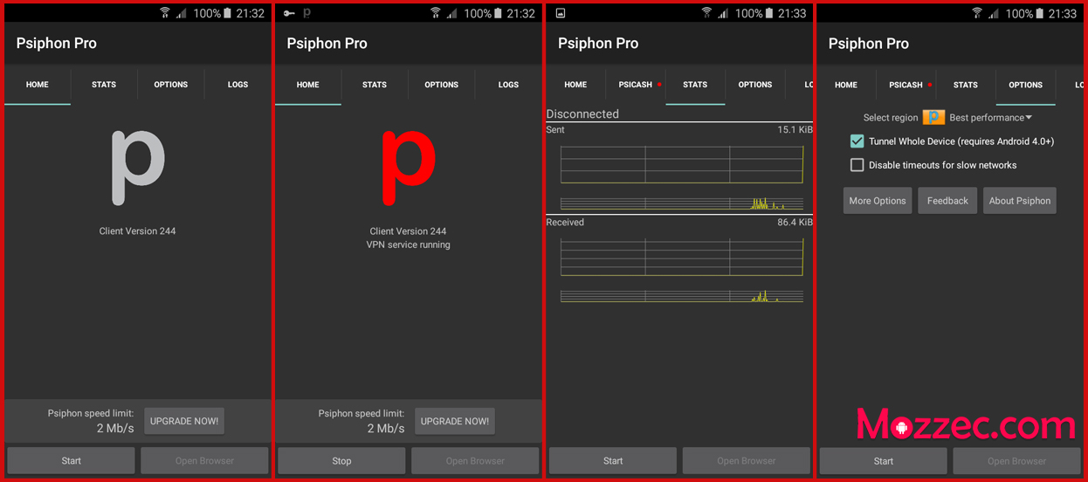Tap the gray Psiphon 'p' logo in first screen
The image size is (1088, 482).
point(138,168)
